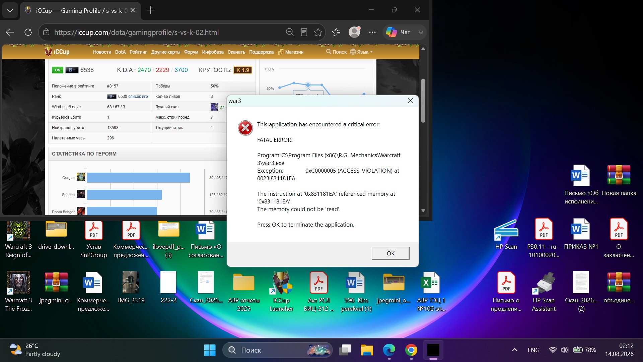The image size is (643, 362).
Task: Show hidden system tray icons chevron
Action: tap(515, 350)
